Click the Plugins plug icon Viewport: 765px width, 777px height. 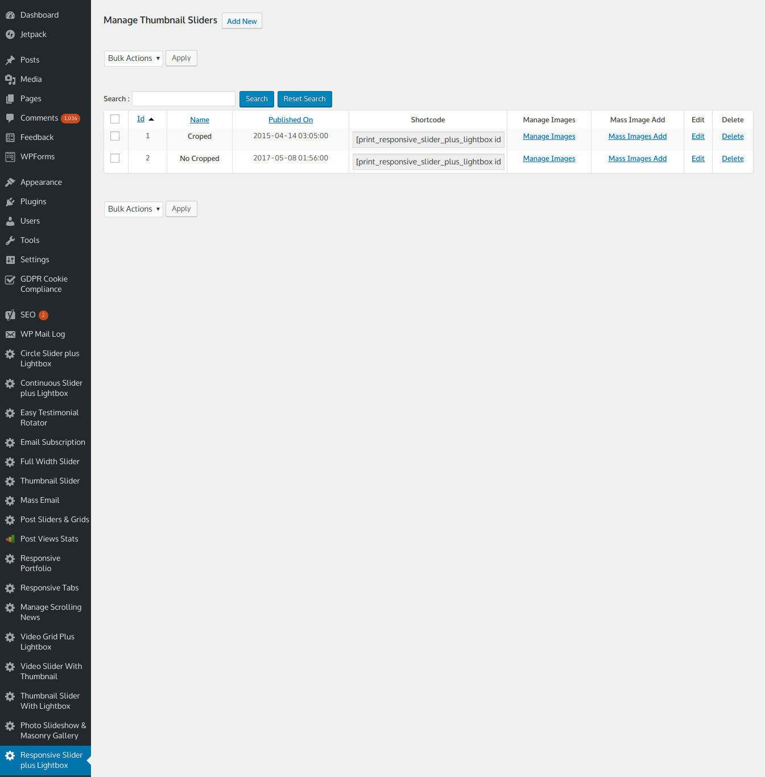10,202
